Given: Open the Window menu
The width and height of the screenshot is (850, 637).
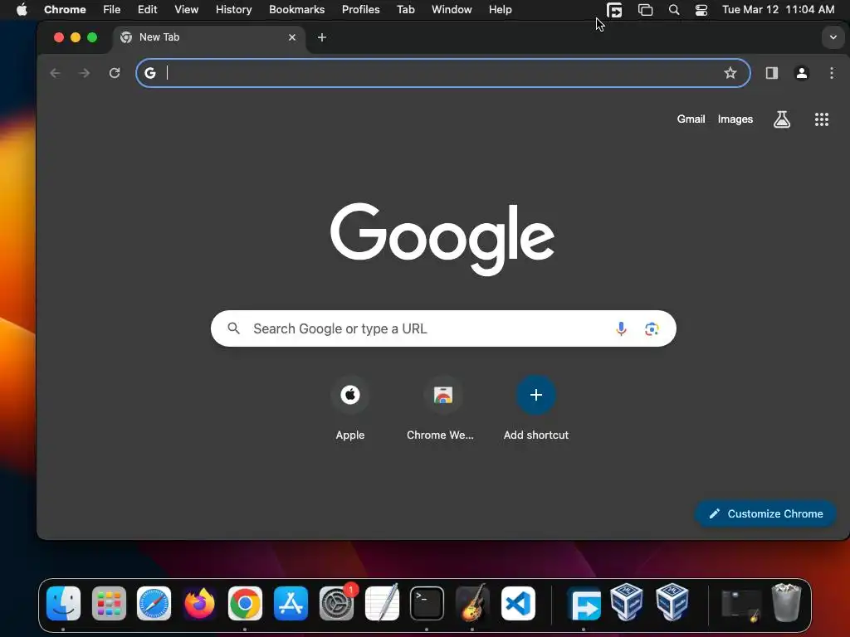Looking at the screenshot, I should click(x=452, y=9).
